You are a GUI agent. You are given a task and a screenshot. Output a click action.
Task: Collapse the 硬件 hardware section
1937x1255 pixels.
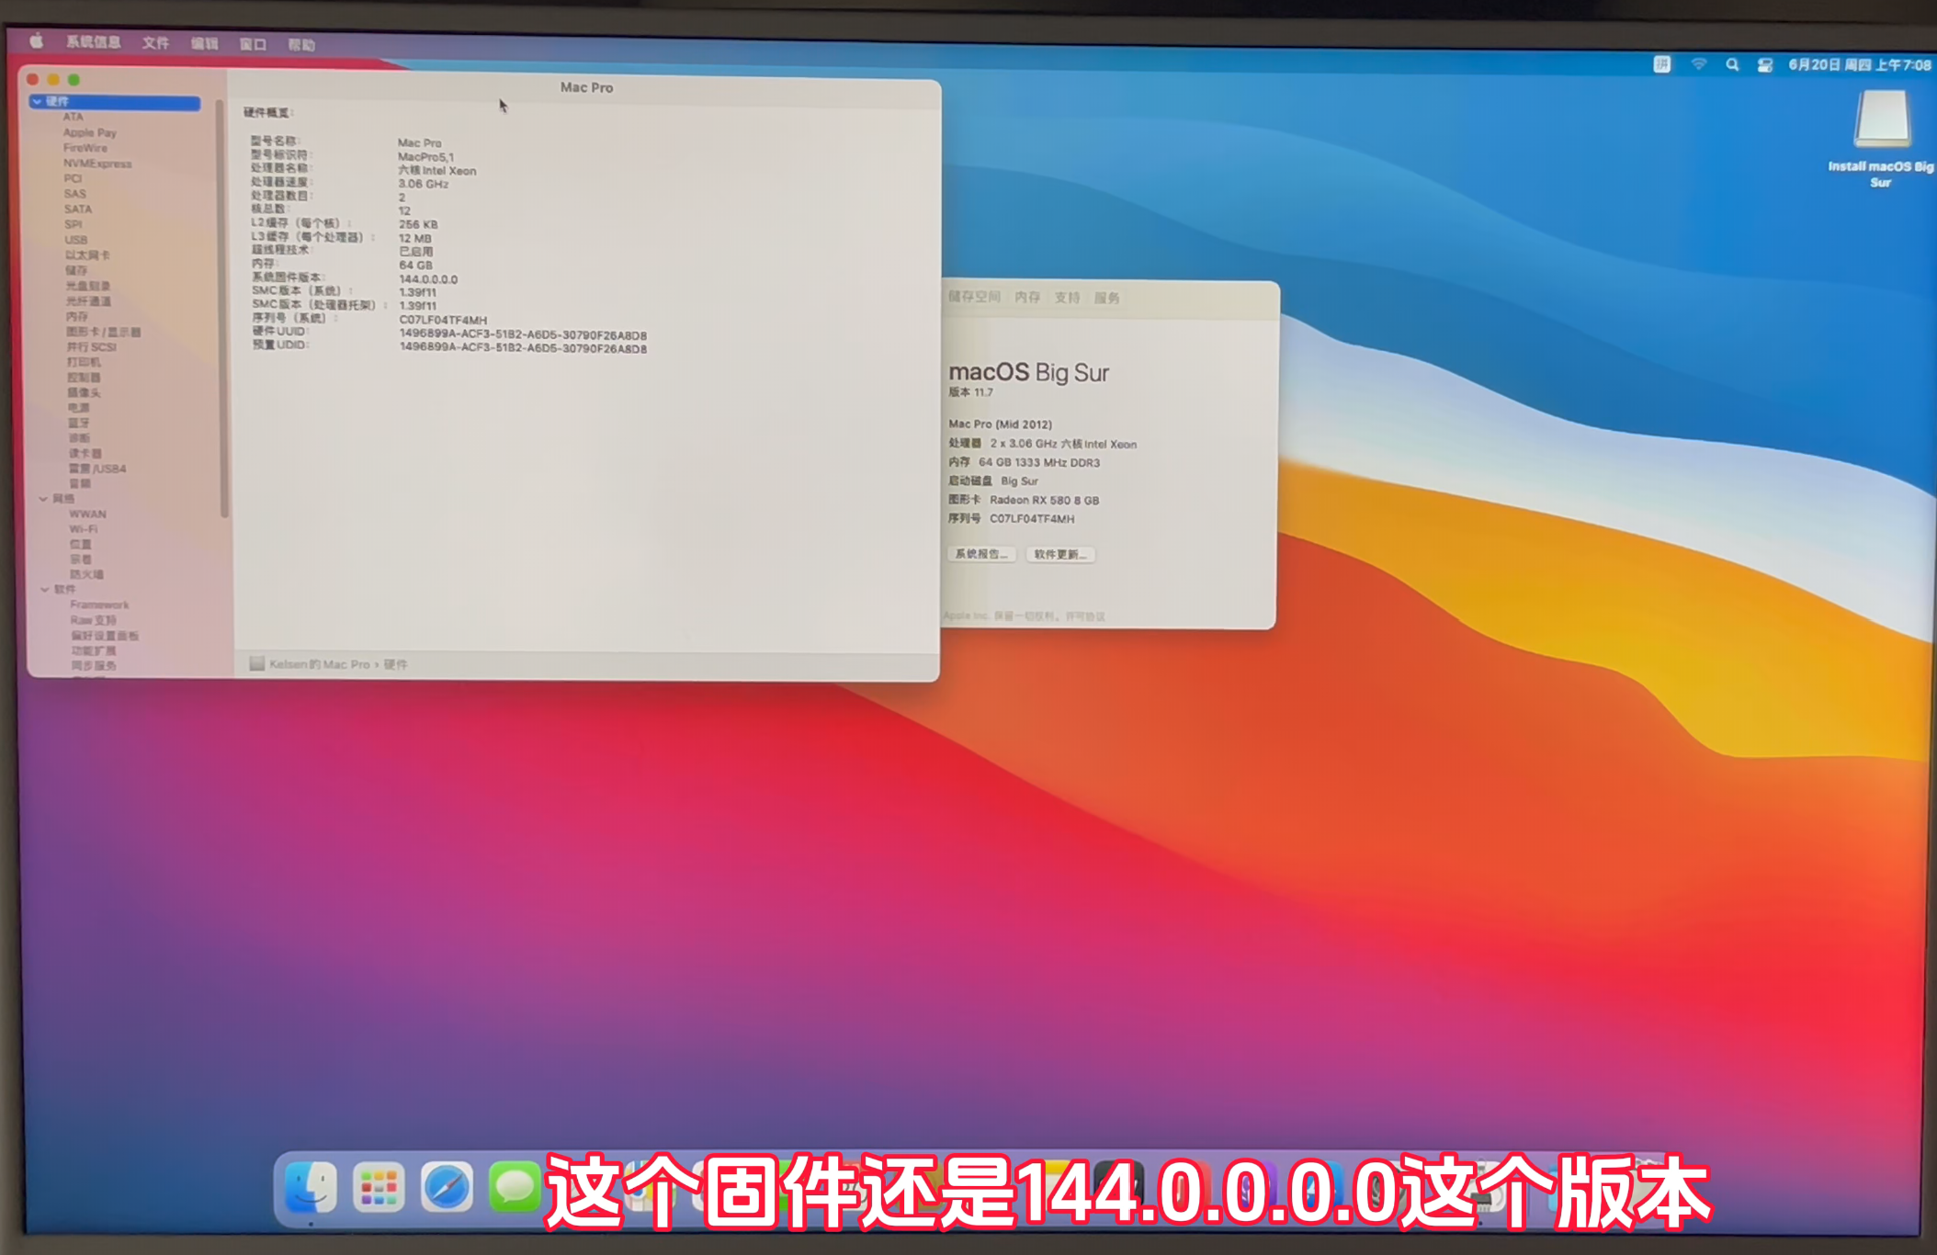click(x=38, y=101)
